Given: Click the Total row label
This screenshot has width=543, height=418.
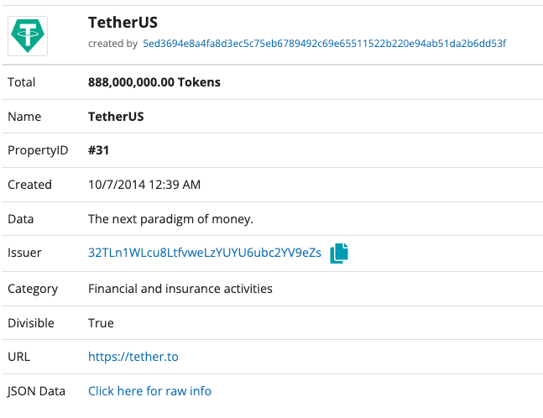Looking at the screenshot, I should click(22, 82).
